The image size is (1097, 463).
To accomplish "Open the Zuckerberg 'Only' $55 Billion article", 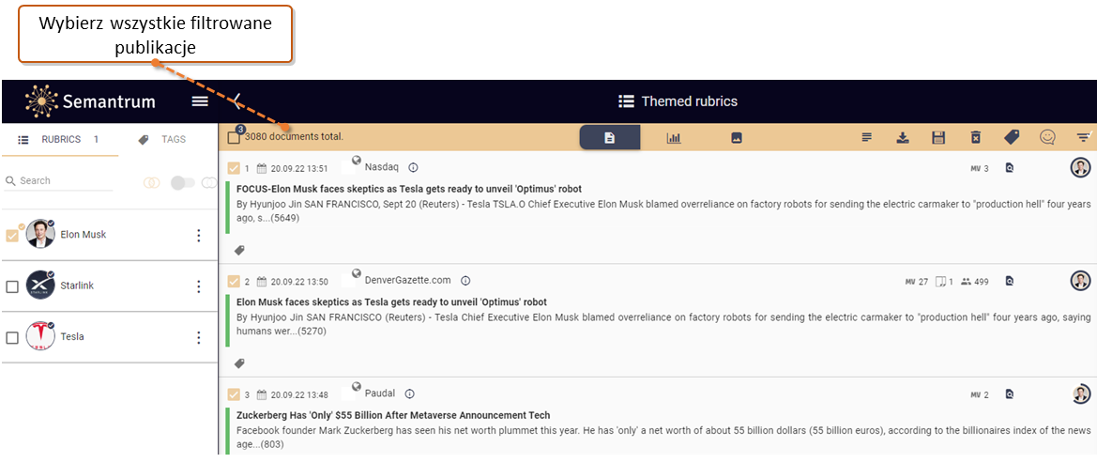I will (393, 415).
